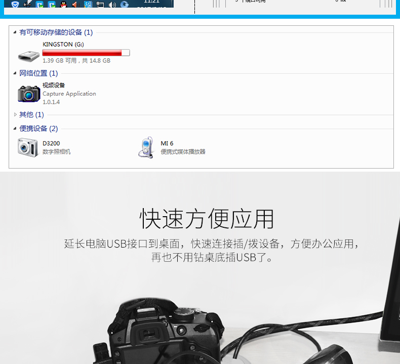
Task: Expand the 其他 (1) group arrow
Action: (15, 114)
